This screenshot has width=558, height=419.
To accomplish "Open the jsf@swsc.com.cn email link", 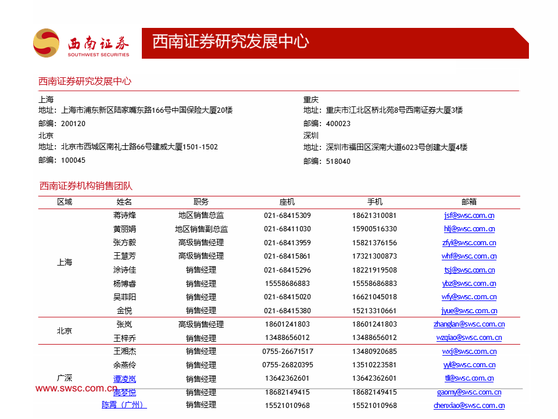I will (469, 216).
